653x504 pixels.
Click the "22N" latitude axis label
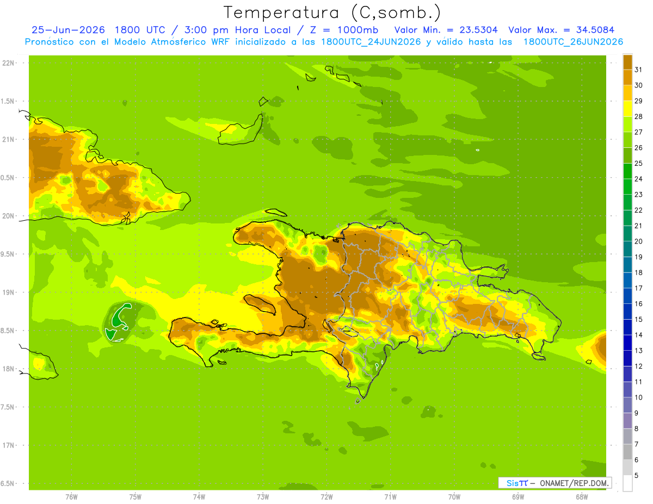(x=8, y=63)
